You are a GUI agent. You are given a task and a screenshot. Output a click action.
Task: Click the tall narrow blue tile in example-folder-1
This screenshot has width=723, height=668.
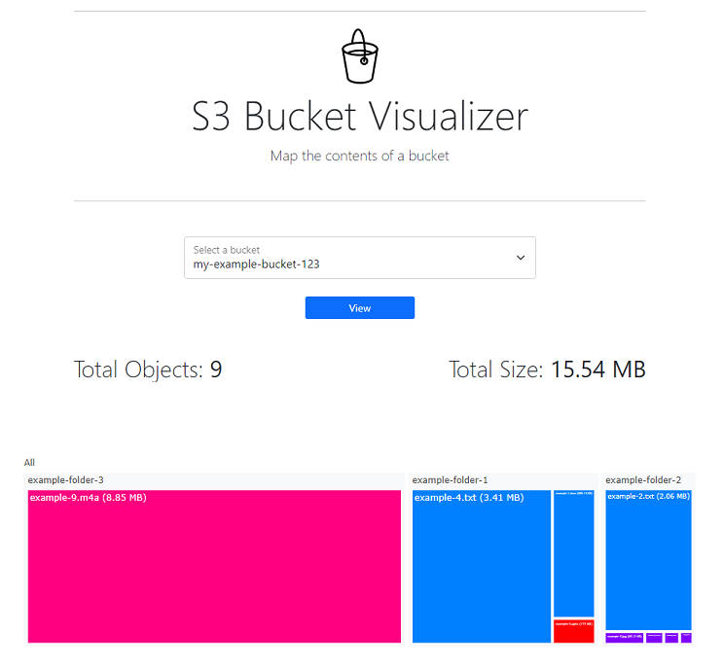(573, 553)
